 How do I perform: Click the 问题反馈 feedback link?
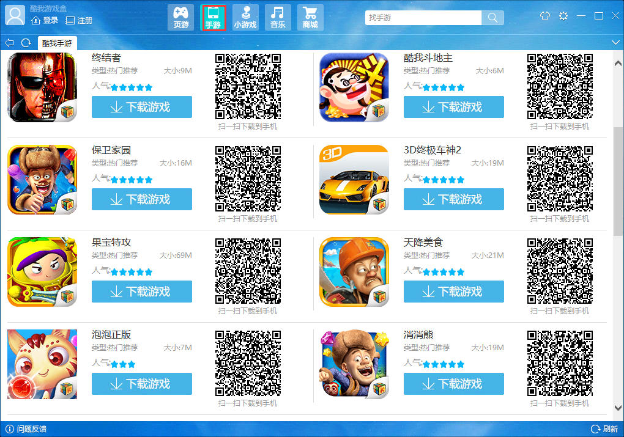[26, 428]
